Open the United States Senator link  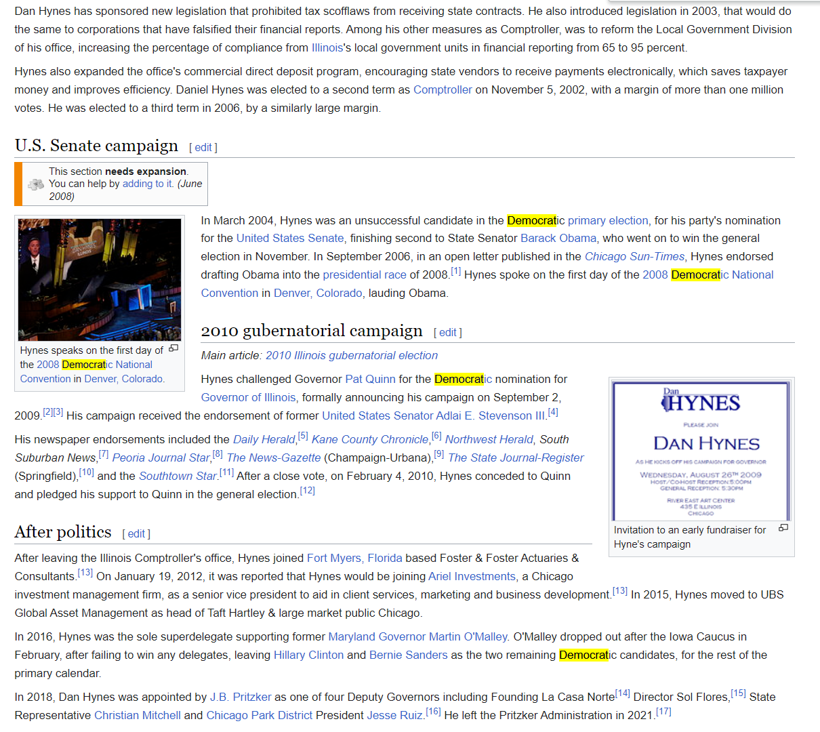377,415
